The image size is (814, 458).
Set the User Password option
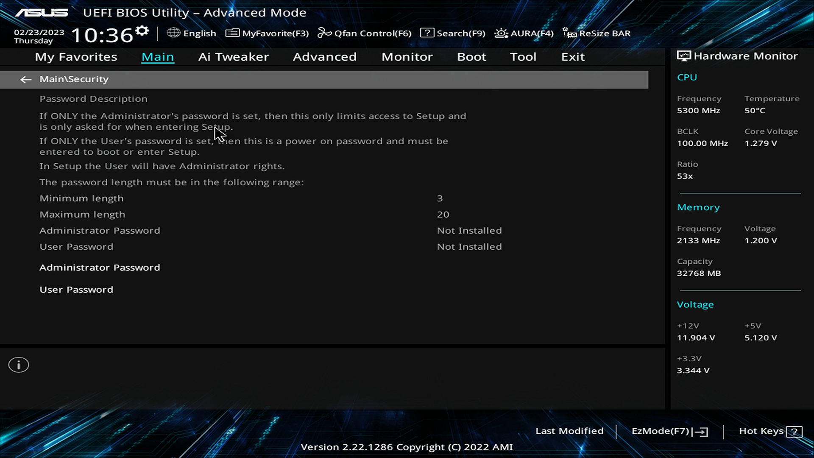[x=76, y=290]
